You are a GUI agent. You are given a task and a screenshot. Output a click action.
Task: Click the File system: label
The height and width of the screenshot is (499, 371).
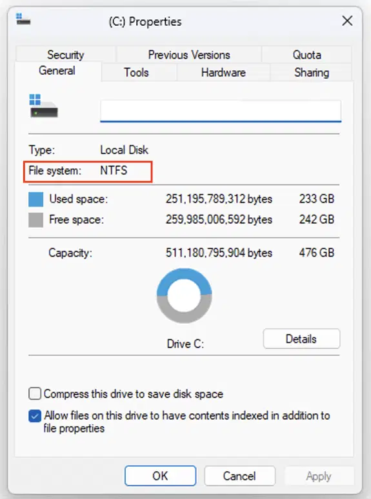pyautogui.click(x=55, y=171)
